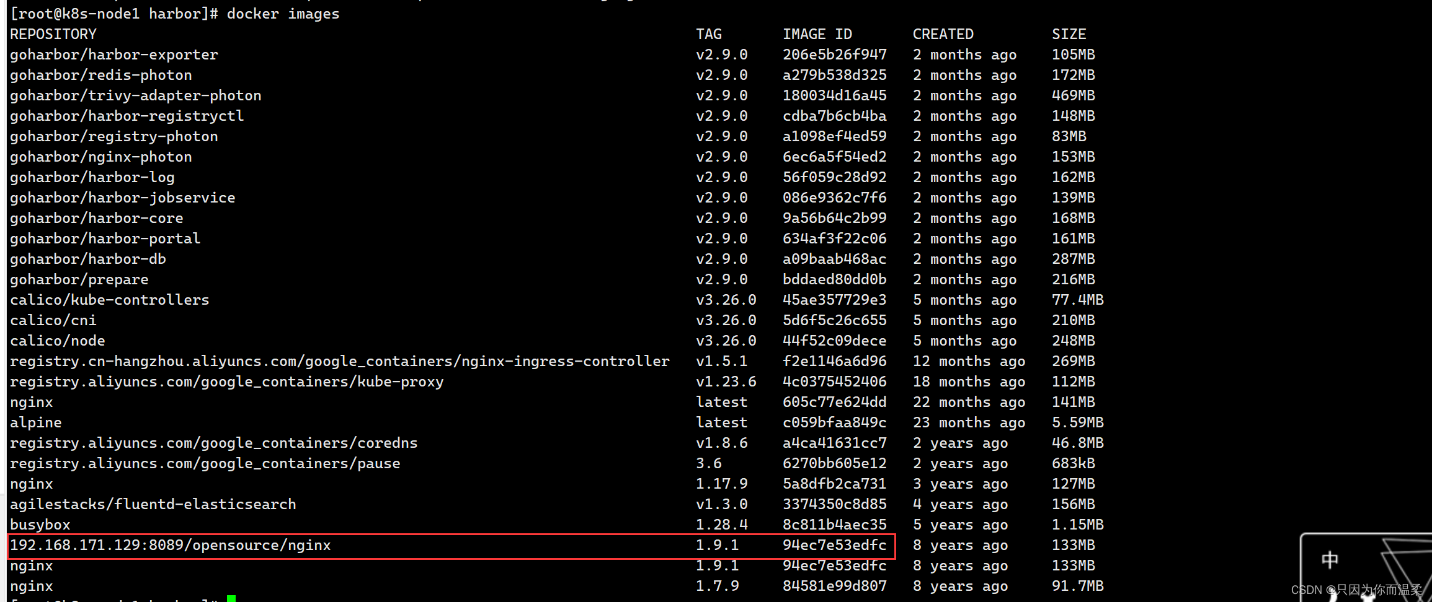
Task: Click the 77.4MB size value
Action: tap(1078, 300)
